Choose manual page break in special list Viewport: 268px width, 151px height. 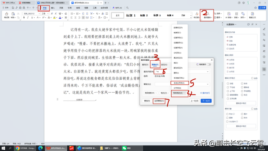click(179, 83)
